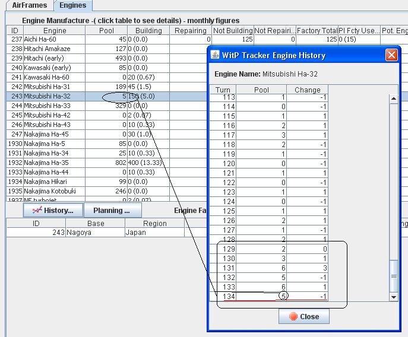The height and width of the screenshot is (337, 408).
Task: Select turn 120 row in history
Action: [269, 164]
